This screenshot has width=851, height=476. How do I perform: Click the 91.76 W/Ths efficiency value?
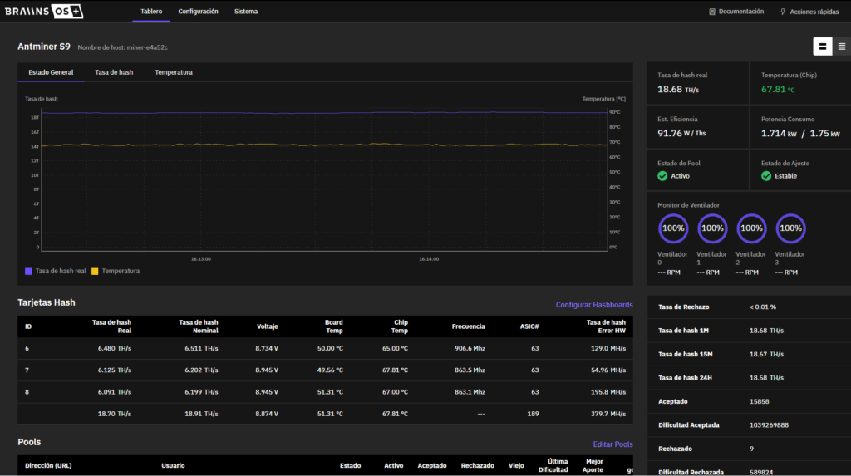[x=681, y=134]
